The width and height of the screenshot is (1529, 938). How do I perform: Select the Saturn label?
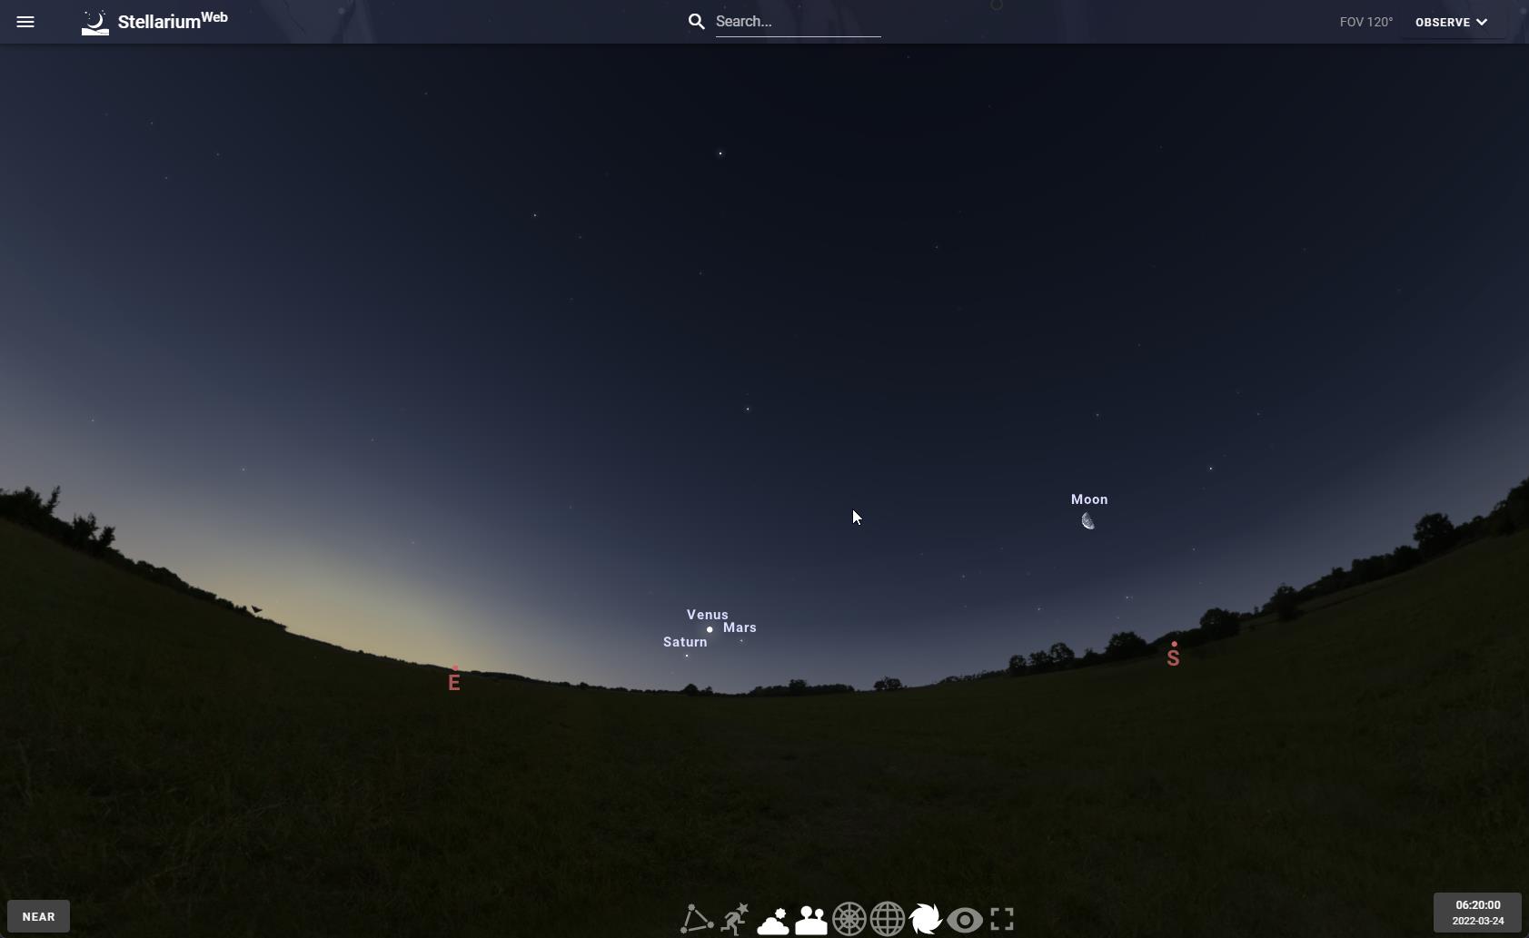685,642
